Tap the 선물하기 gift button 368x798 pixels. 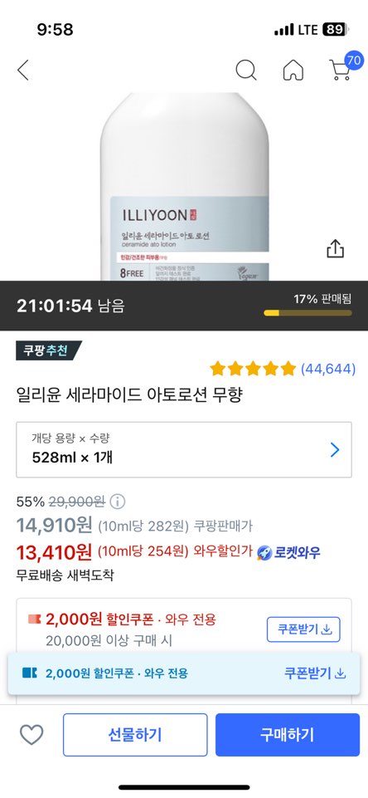tap(135, 735)
